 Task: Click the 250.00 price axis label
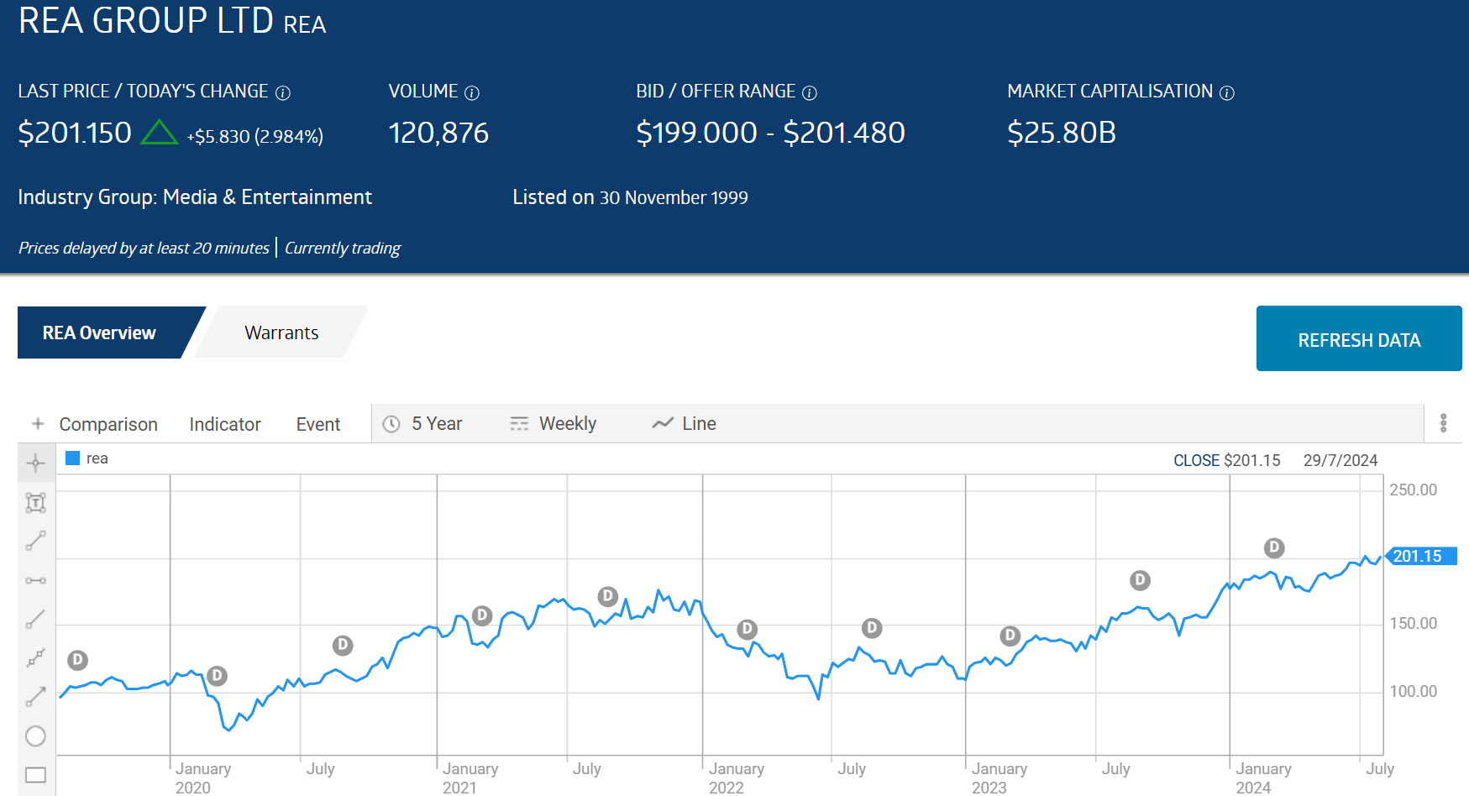(x=1413, y=490)
